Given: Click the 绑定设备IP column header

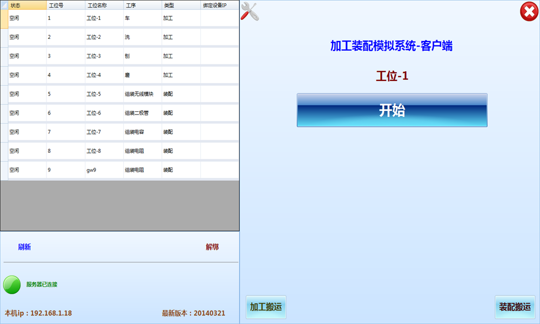Looking at the screenshot, I should [220, 5].
